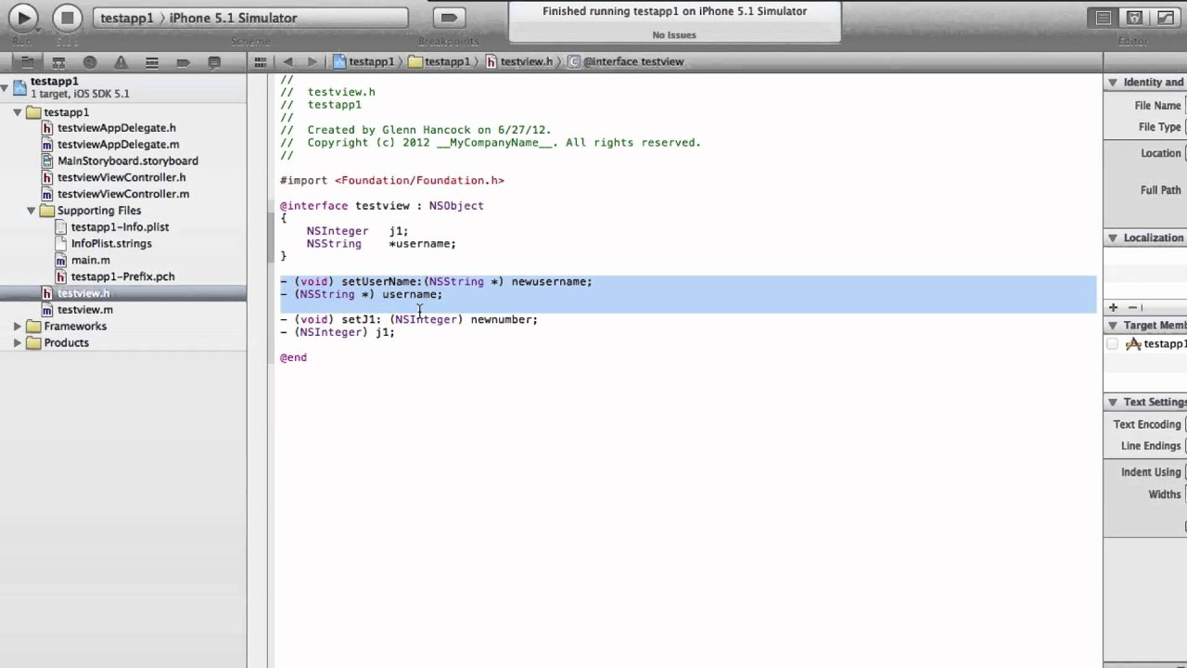Collapse the Text Settings section

(x=1112, y=403)
